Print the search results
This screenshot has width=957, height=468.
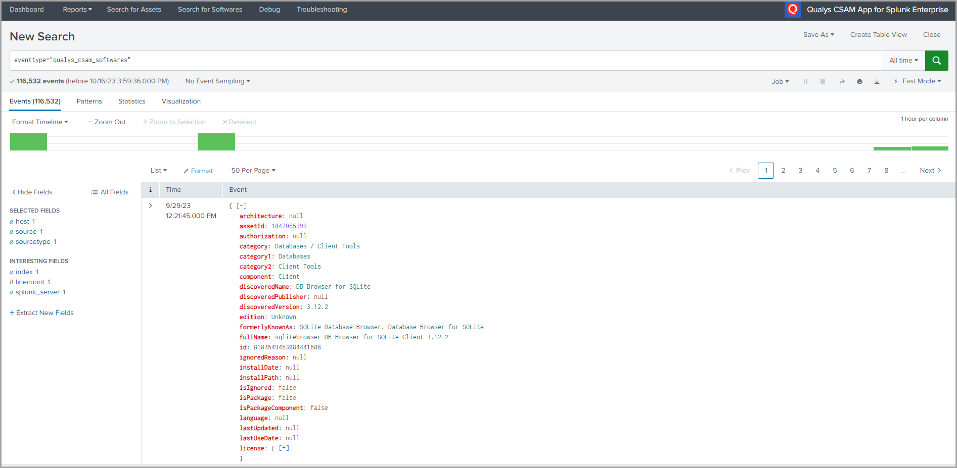859,82
